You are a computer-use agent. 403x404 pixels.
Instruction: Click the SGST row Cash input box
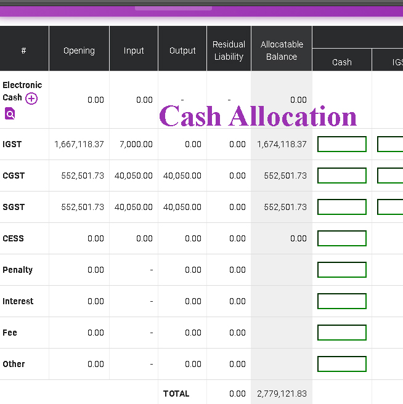tap(342, 207)
